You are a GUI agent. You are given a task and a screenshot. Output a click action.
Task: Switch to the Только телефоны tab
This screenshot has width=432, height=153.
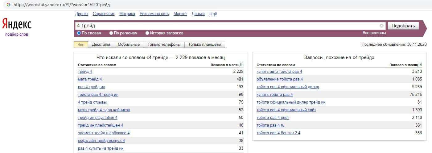pyautogui.click(x=164, y=45)
